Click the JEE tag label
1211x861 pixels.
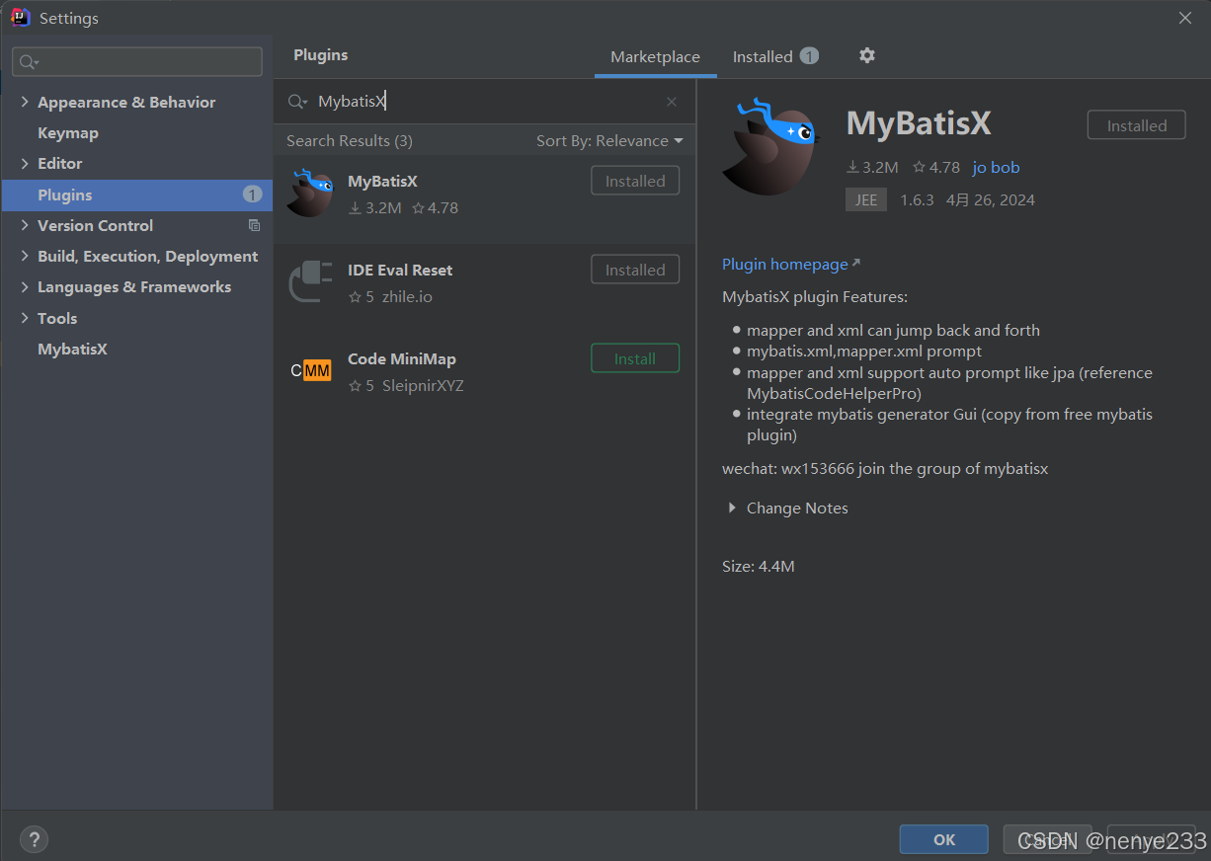(x=866, y=199)
